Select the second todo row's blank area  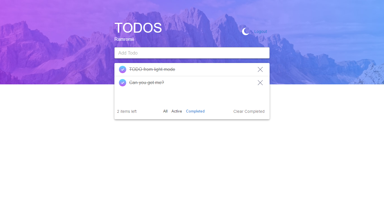coord(211,83)
